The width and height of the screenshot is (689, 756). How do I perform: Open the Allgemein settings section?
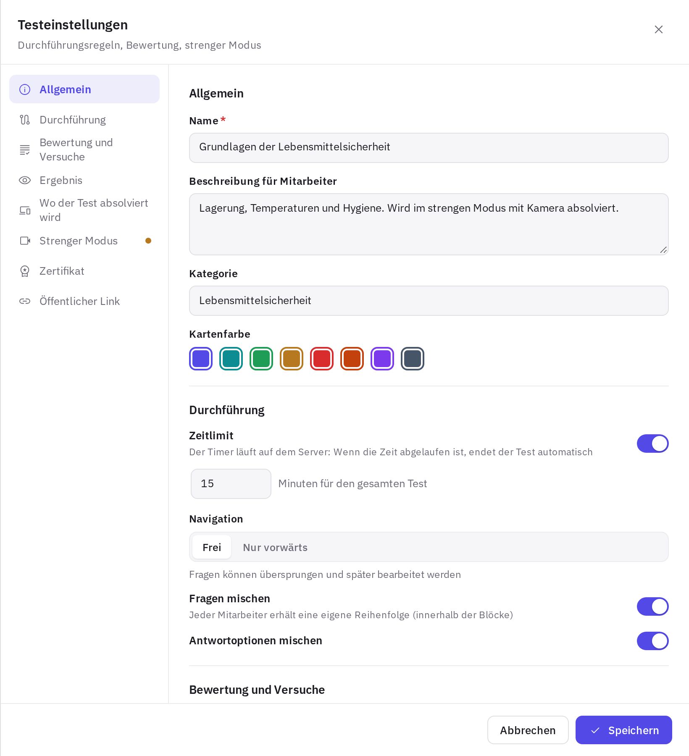tap(84, 89)
